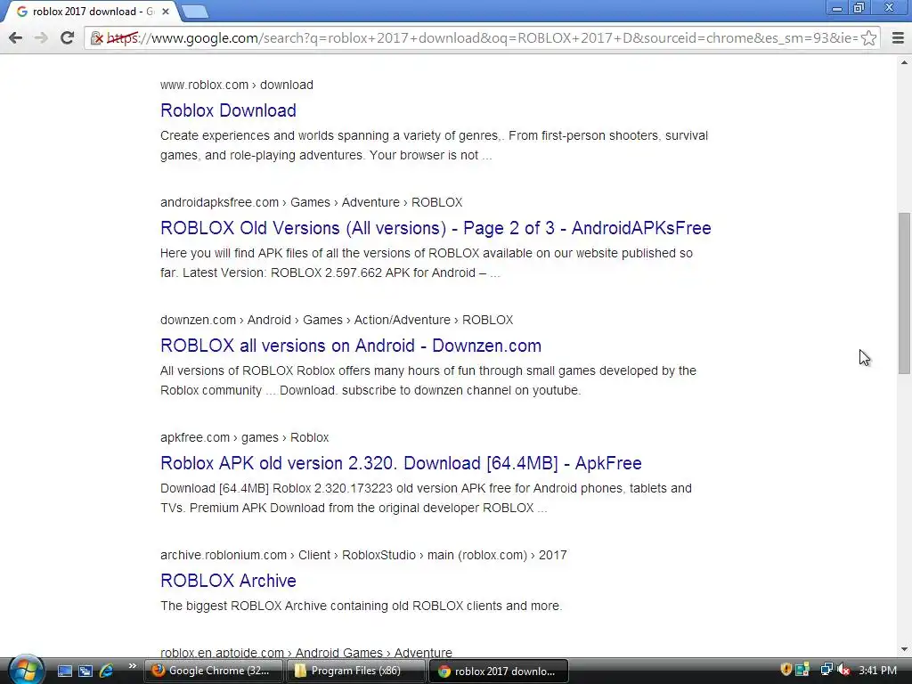Click Show Desktop in Quick Launch
The image size is (912, 684).
click(64, 671)
